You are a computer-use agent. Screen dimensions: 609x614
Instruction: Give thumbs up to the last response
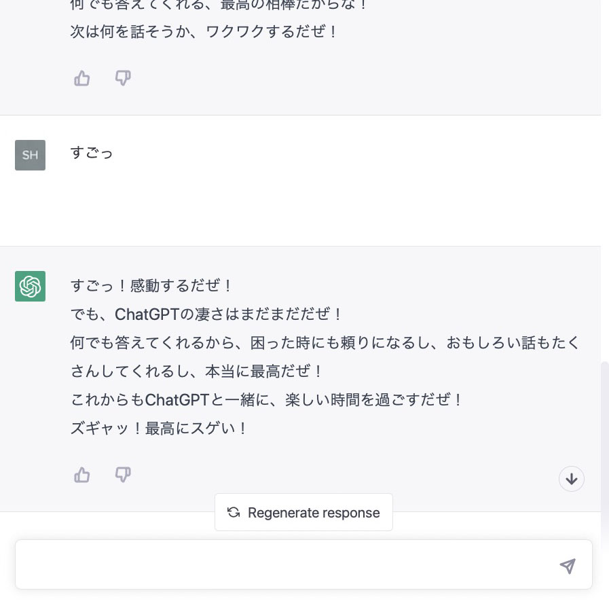click(82, 475)
